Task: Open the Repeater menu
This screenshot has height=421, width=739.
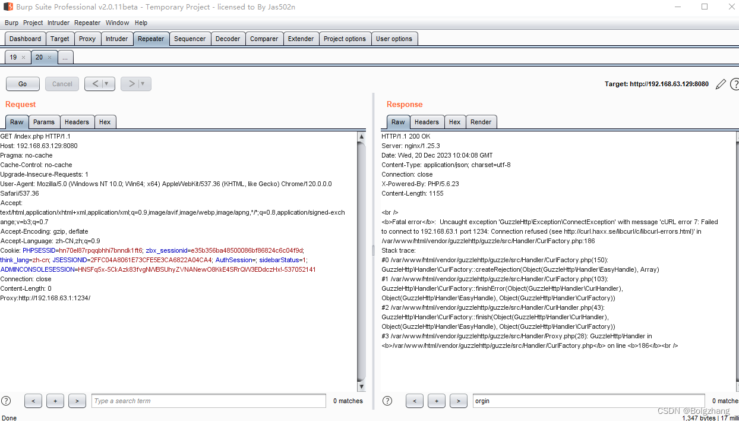Action: pos(87,23)
